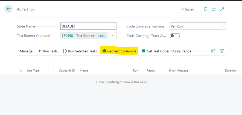Open the 130450 Test Runner link
Screen dimensions: 242x115
click(x=84, y=36)
